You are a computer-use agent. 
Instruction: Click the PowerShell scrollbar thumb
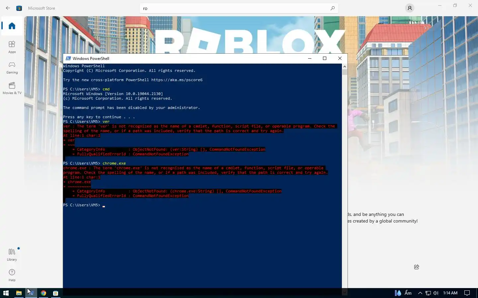point(345,72)
